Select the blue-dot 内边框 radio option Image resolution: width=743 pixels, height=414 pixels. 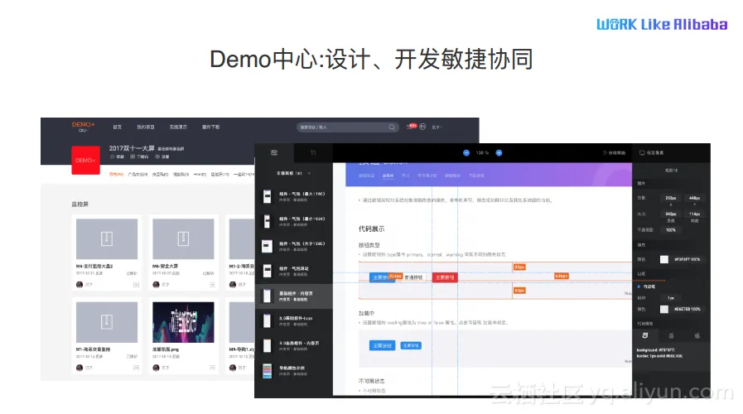pyautogui.click(x=647, y=286)
